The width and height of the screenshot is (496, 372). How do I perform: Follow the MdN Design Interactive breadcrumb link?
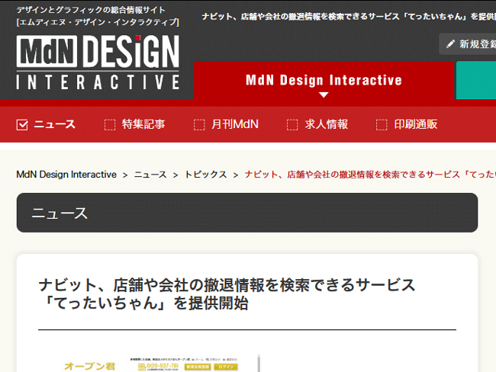(66, 175)
